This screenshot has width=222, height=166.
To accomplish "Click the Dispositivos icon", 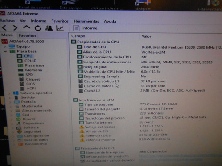I will [19, 124].
